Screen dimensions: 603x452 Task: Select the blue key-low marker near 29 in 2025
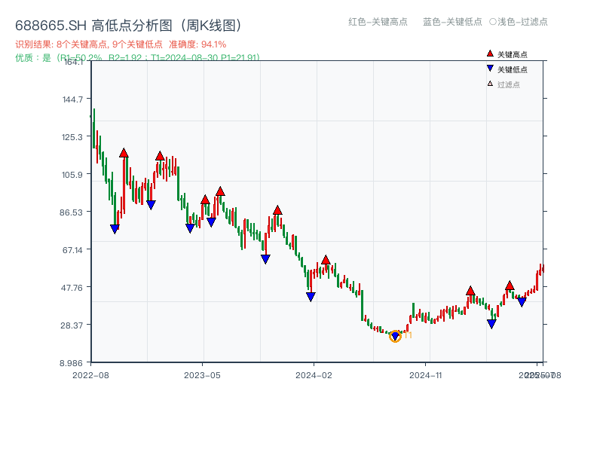click(491, 324)
